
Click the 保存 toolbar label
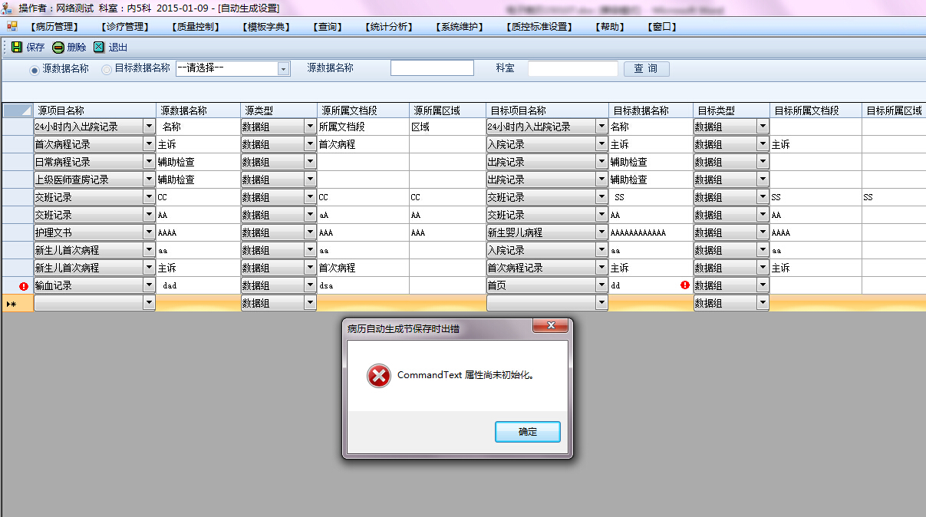(35, 48)
